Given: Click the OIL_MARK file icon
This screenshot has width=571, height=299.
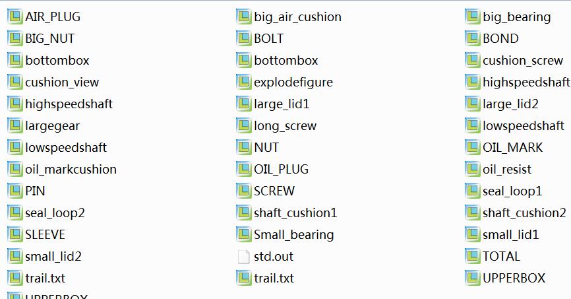Looking at the screenshot, I should [472, 148].
